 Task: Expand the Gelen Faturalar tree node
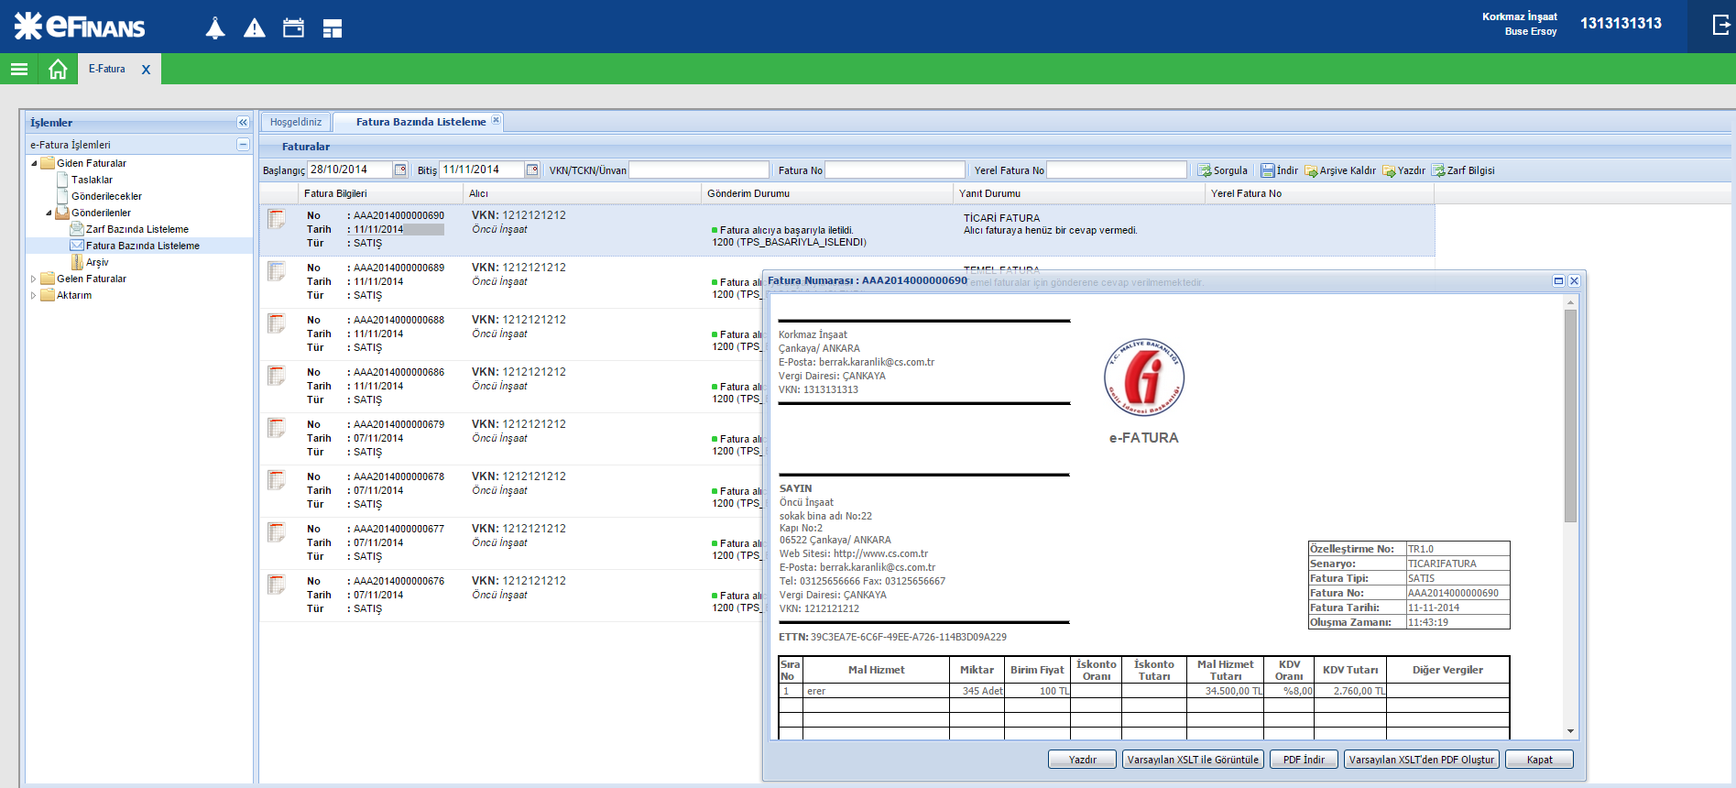pos(34,279)
